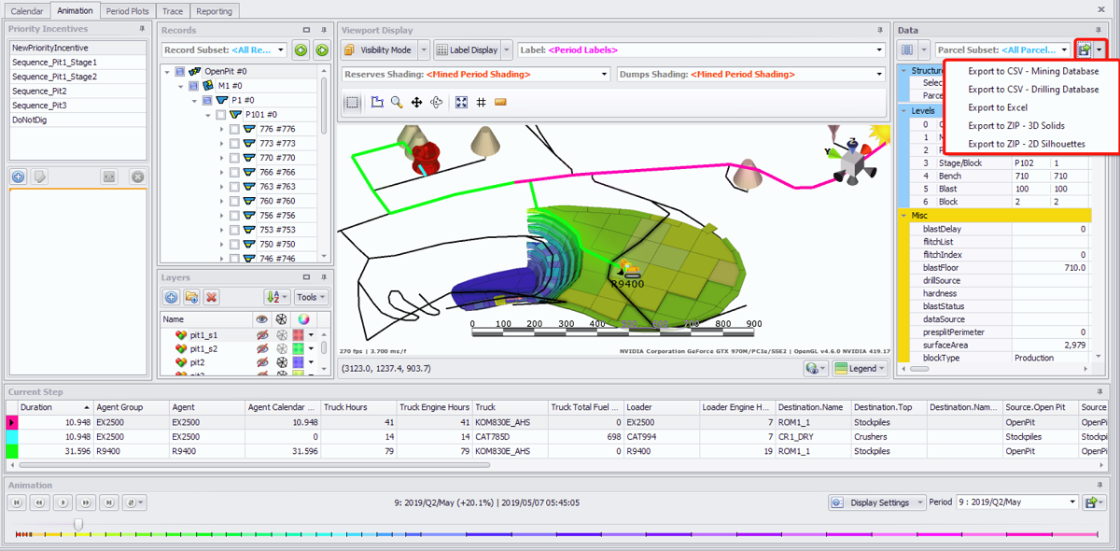Click the pit1_s2 layer color swatch

click(x=299, y=348)
